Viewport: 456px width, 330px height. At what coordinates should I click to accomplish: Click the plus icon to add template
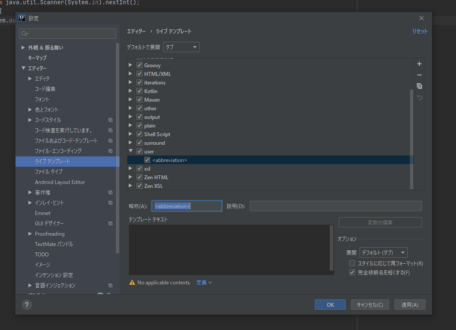(x=419, y=64)
